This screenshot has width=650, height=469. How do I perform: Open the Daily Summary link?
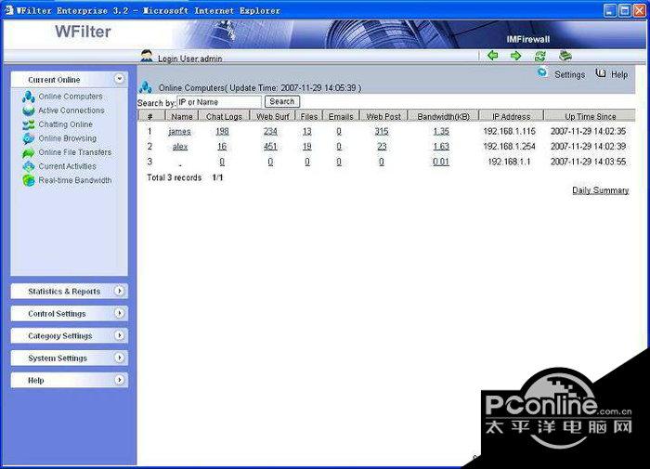pos(600,190)
